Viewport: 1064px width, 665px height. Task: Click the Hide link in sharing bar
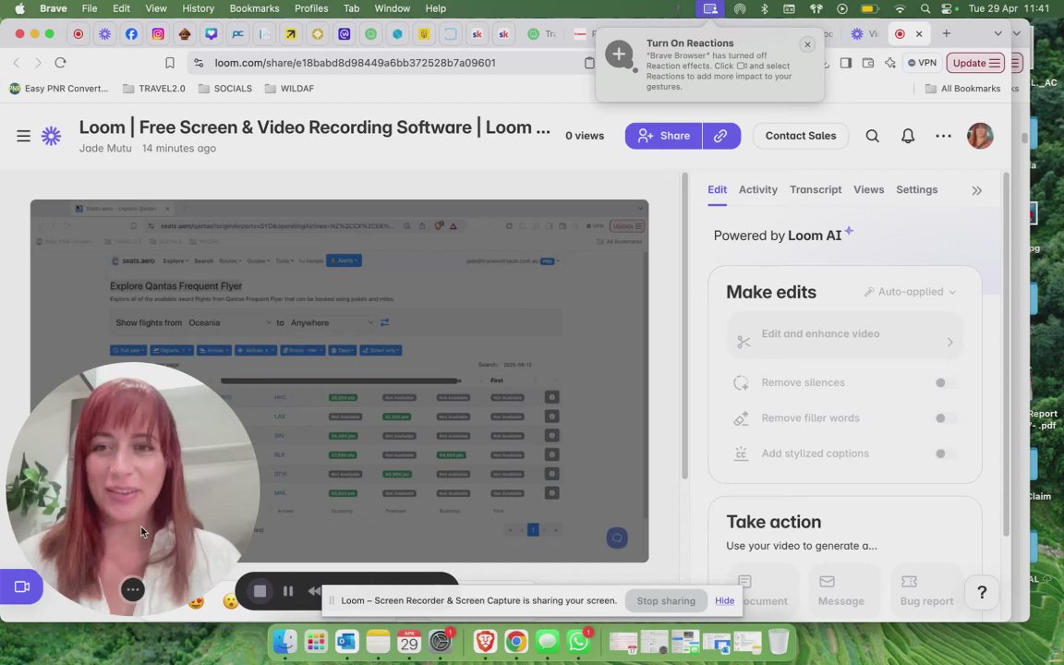click(725, 600)
